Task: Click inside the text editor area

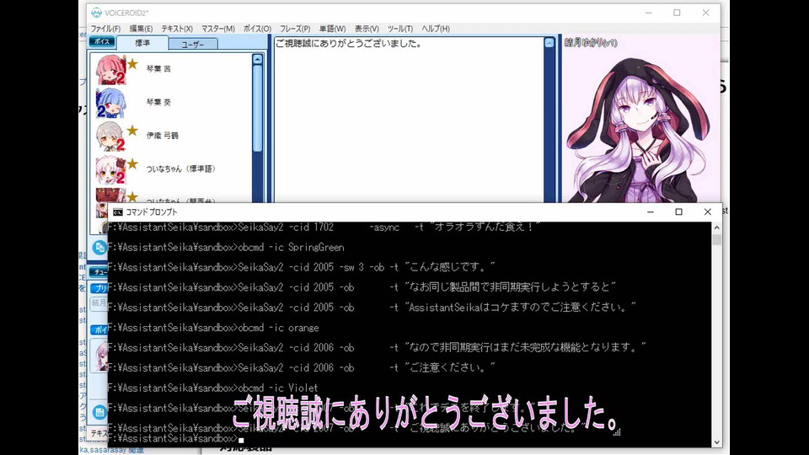Action: coord(409,124)
